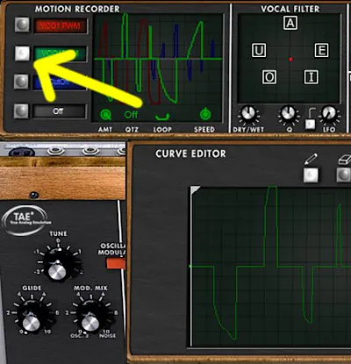Click the green SPEED dial icon
The width and height of the screenshot is (351, 364).
[x=205, y=114]
